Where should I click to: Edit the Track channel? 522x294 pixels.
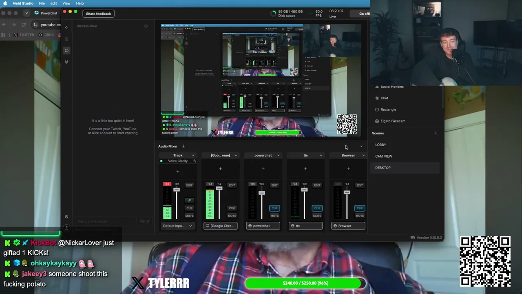tap(189, 185)
